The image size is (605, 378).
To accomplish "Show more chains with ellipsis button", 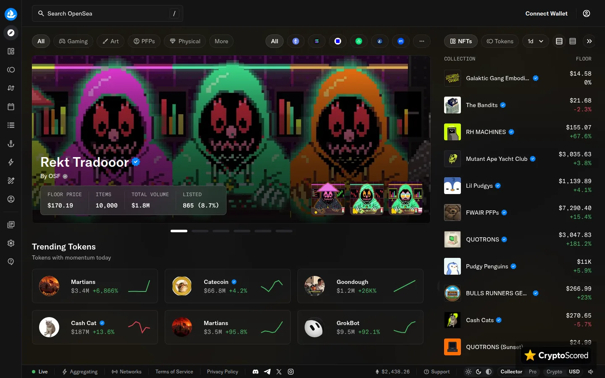I will click(x=422, y=41).
